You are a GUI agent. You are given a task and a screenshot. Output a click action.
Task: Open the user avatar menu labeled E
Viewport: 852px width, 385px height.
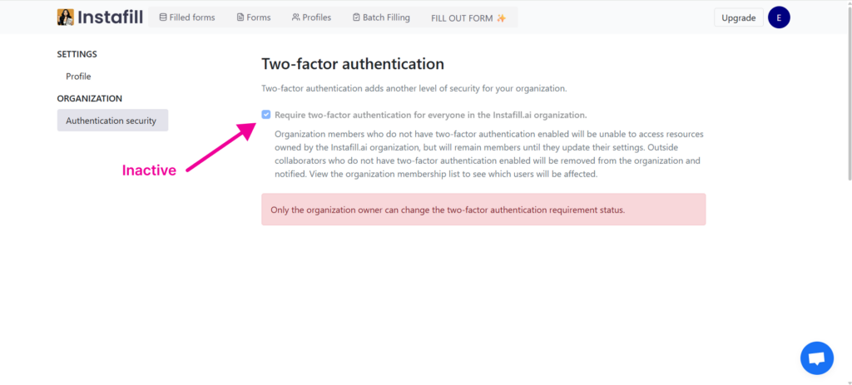pos(779,17)
